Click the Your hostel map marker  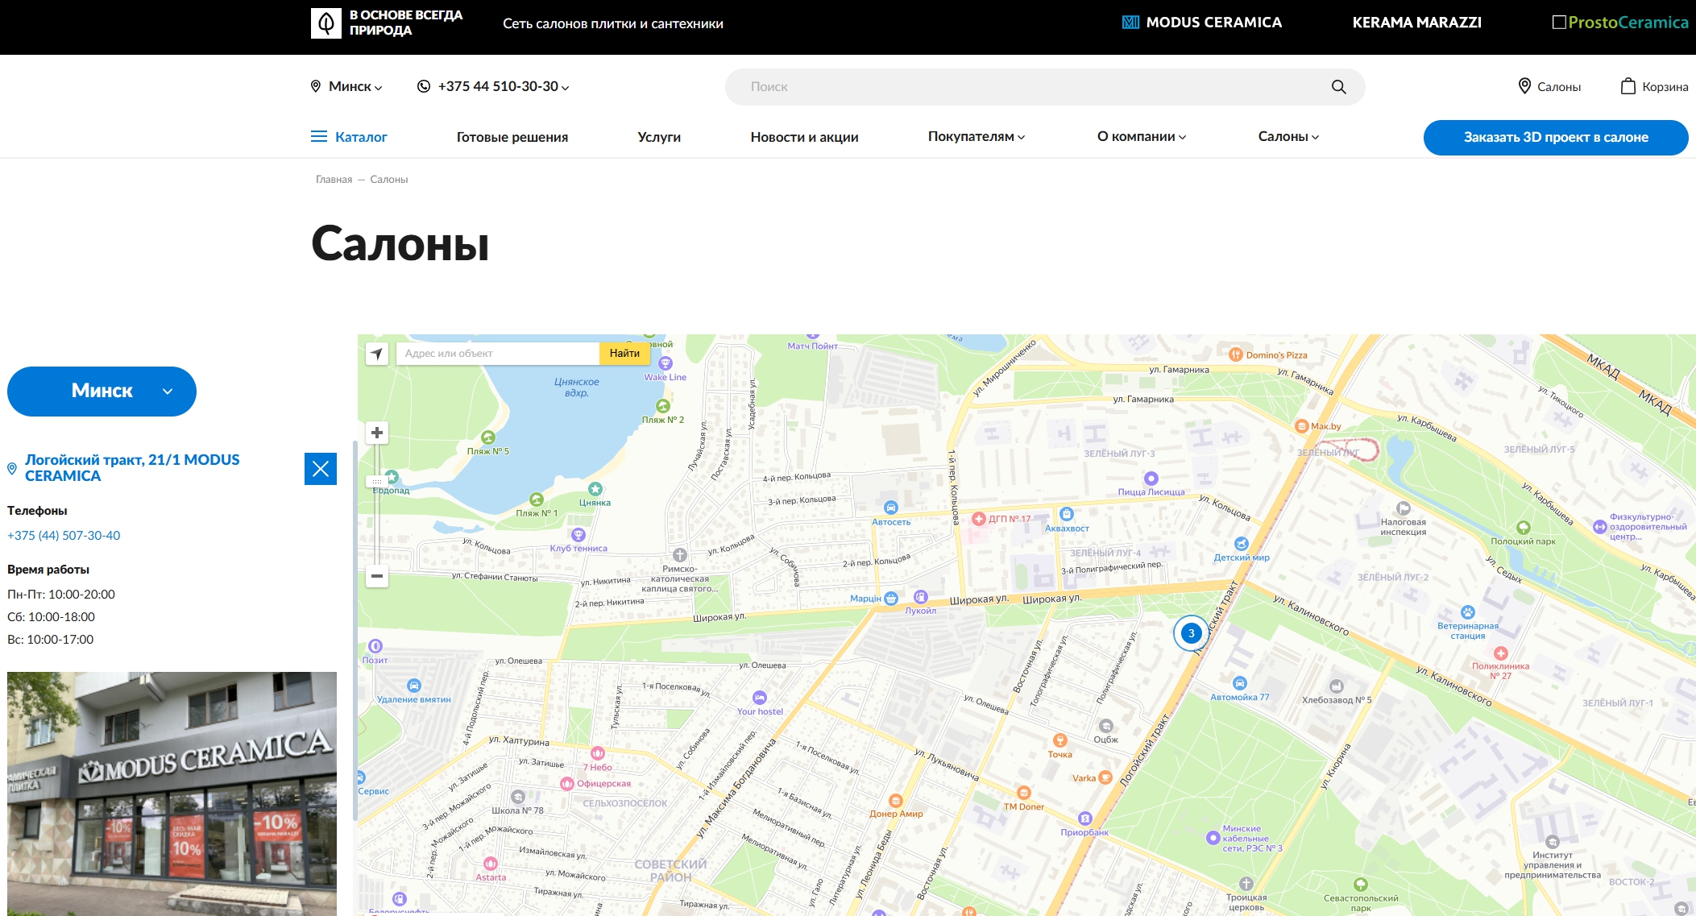coord(760,698)
